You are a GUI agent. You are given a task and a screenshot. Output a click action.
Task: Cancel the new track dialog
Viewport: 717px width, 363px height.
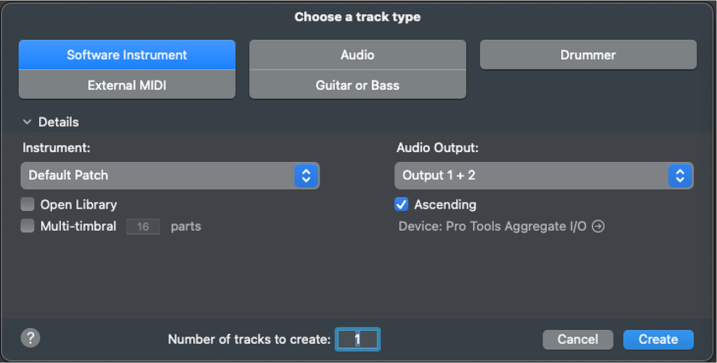pos(578,339)
